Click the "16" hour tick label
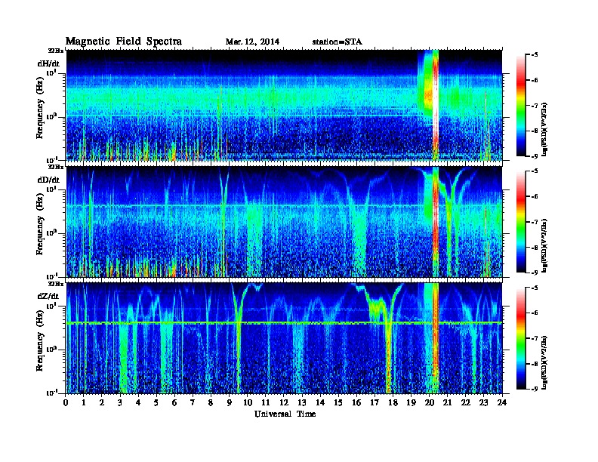This screenshot has width=598, height=462. point(356,402)
